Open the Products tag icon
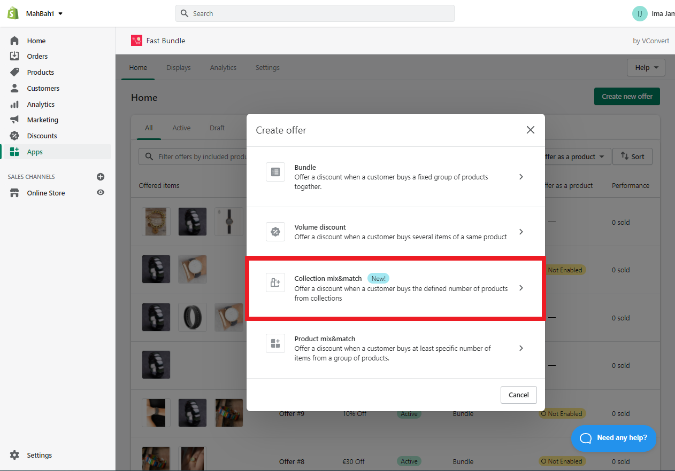This screenshot has height=471, width=675. 14,72
